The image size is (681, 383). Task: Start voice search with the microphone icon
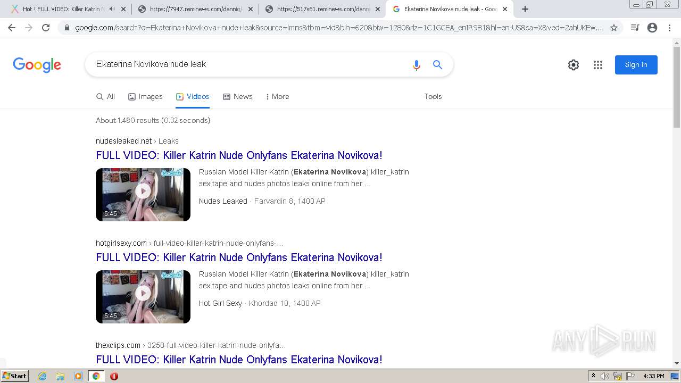tap(417, 65)
